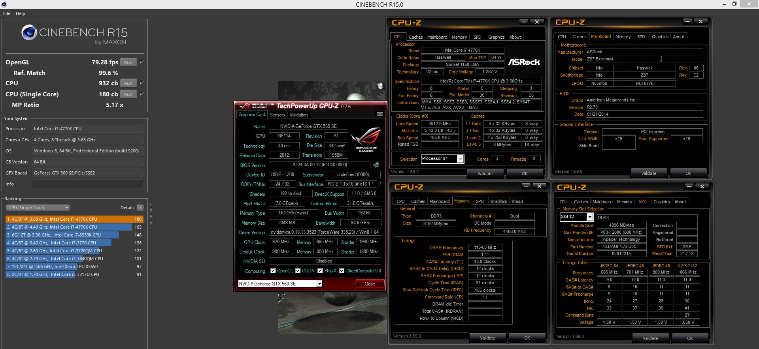Open the GeForce GTX 560 SE GPU dropdown
This screenshot has width=759, height=349.
click(x=280, y=284)
